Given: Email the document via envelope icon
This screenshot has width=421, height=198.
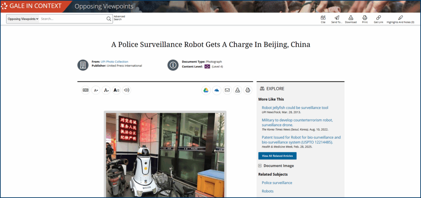Looking at the screenshot, I should [227, 90].
